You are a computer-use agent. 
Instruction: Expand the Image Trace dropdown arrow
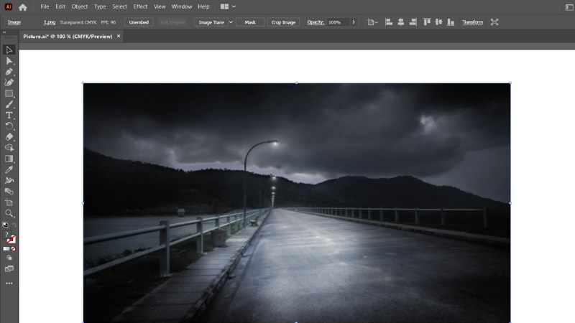(231, 22)
